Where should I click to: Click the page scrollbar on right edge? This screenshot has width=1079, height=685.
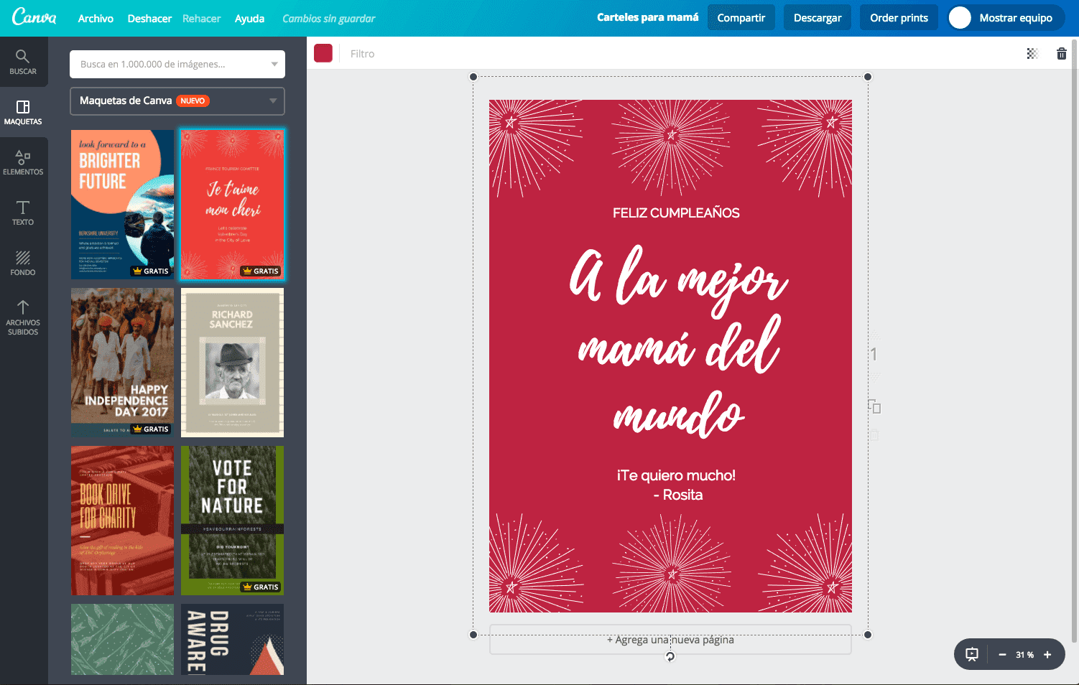[x=1075, y=341]
